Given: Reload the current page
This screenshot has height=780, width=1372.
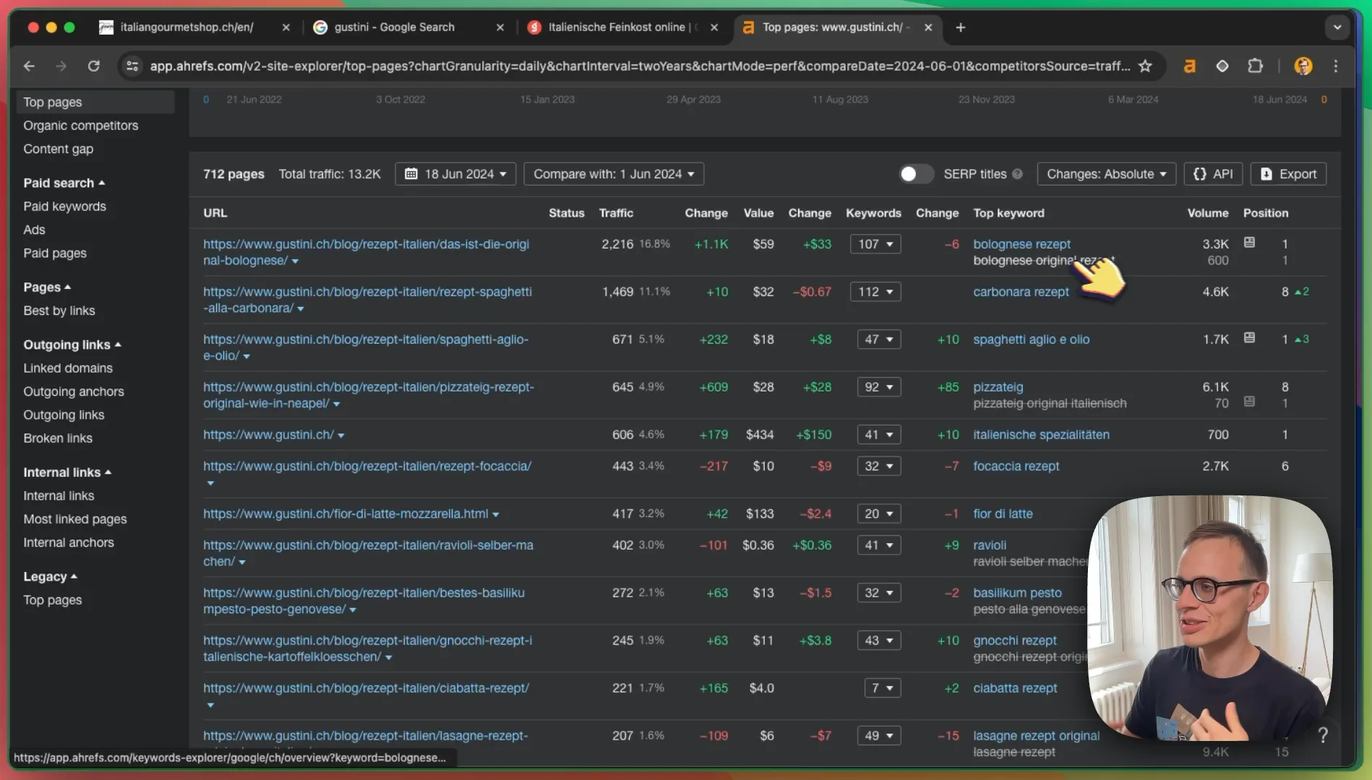Looking at the screenshot, I should 94,66.
